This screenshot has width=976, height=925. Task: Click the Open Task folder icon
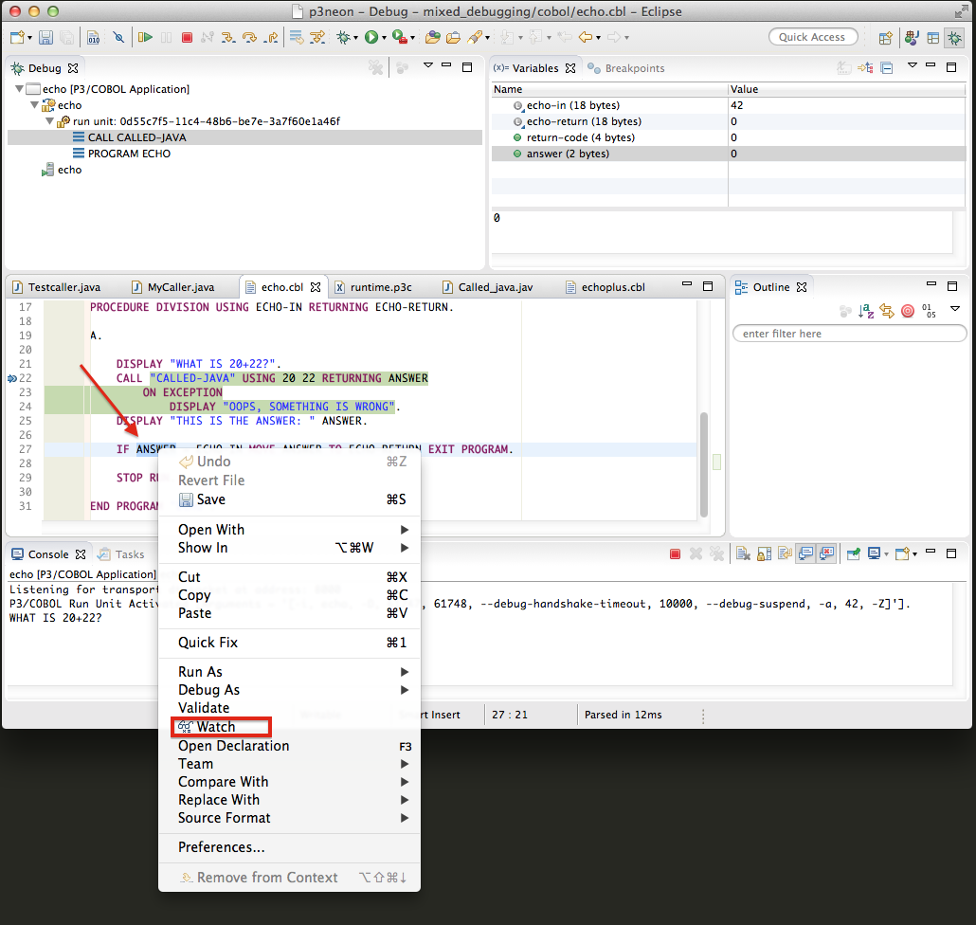click(453, 37)
